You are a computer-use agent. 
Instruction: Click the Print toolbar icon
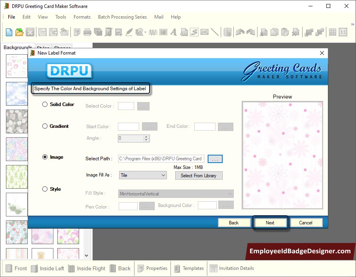87,32
